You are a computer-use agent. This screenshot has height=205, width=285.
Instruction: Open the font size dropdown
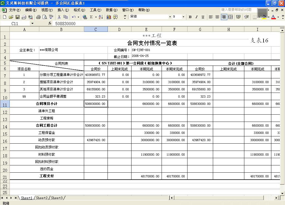(183, 17)
